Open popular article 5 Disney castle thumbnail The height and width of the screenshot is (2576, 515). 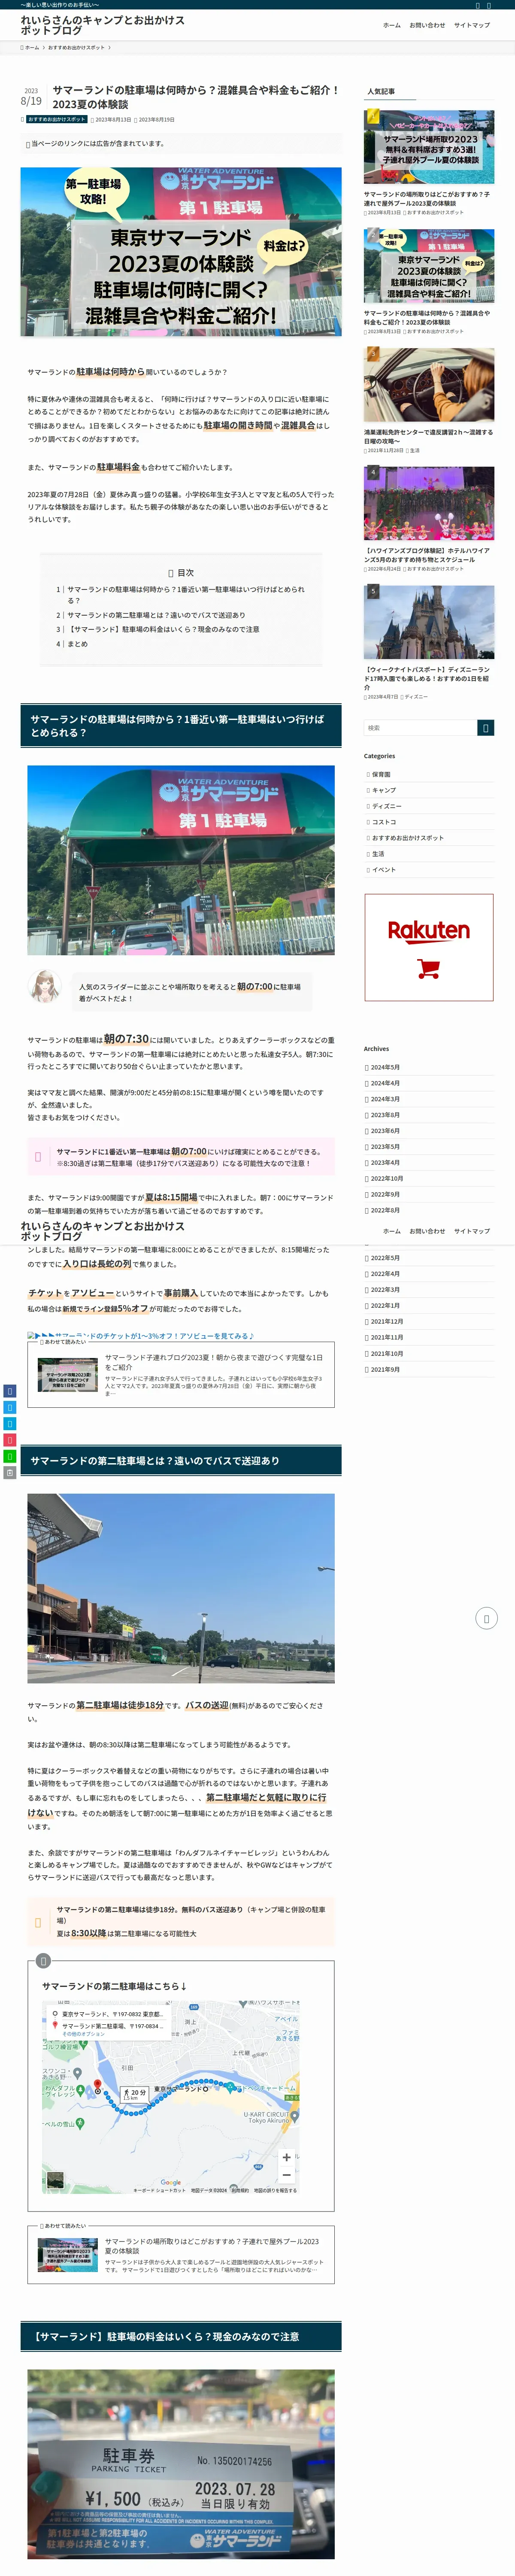(x=429, y=622)
